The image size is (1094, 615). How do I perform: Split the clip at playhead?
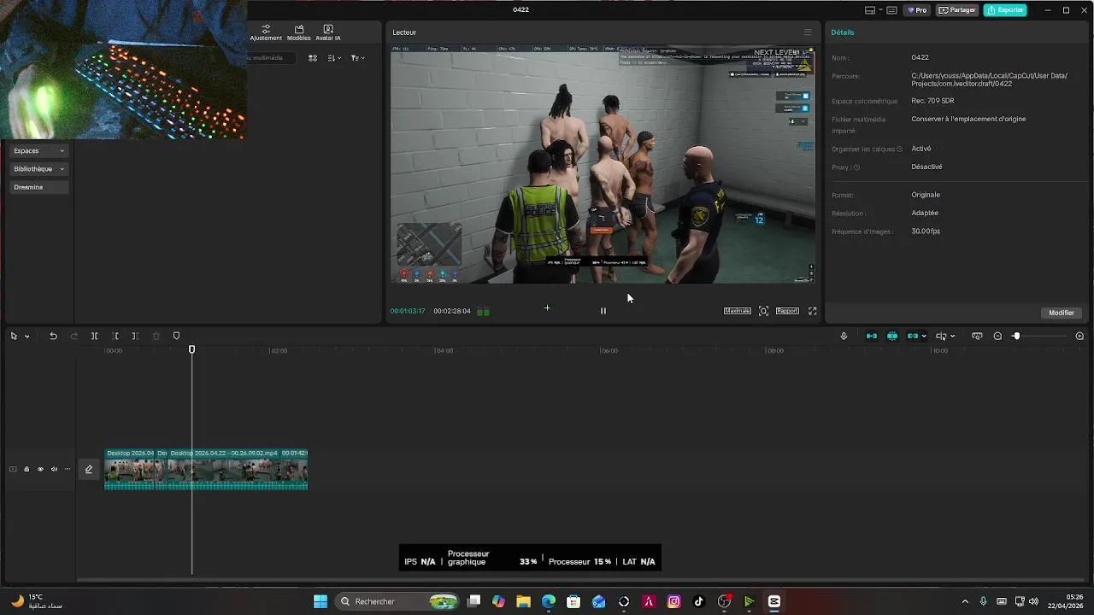click(x=94, y=337)
